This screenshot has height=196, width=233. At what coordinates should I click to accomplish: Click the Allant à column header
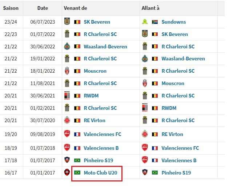click(x=150, y=8)
